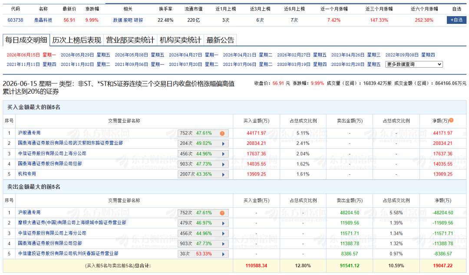Click 近六个月涨幅 value 252.38%
This screenshot has width=469, height=275.
point(424,20)
